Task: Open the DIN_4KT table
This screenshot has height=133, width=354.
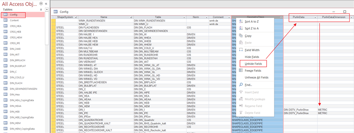Action: (15, 54)
